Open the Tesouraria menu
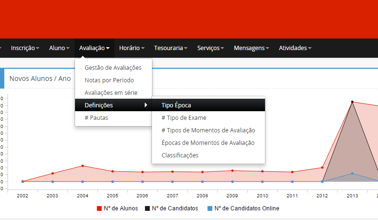Screen dimensions: 378x220 (170, 48)
